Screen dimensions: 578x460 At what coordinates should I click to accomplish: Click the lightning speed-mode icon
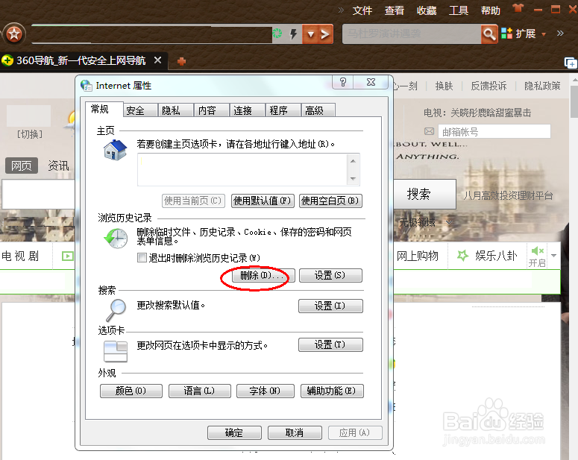tap(293, 34)
